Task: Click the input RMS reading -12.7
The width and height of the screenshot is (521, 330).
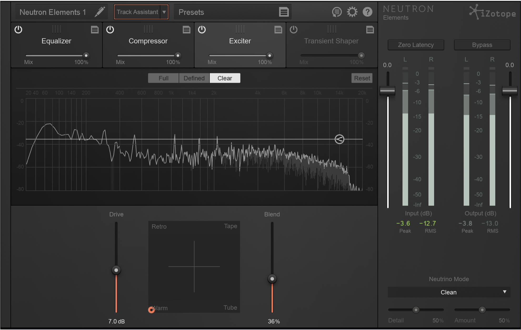Action: click(x=428, y=223)
